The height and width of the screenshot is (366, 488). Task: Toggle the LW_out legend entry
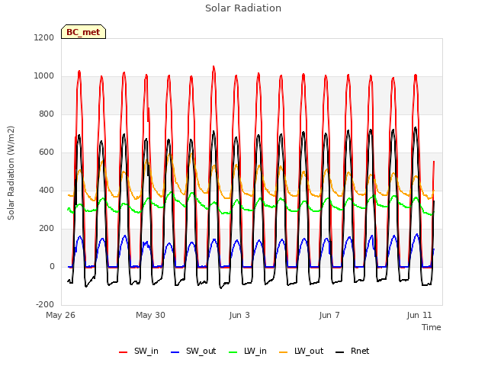point(301,351)
